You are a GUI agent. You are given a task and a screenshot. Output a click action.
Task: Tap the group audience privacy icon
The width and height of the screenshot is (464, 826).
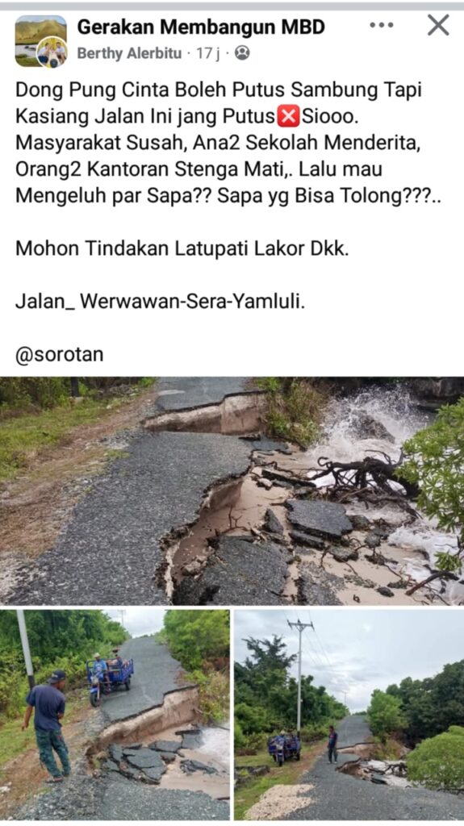pos(242,53)
